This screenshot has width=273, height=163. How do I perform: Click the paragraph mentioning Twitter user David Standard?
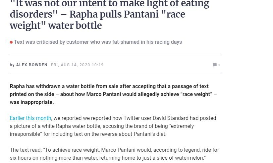113,126
